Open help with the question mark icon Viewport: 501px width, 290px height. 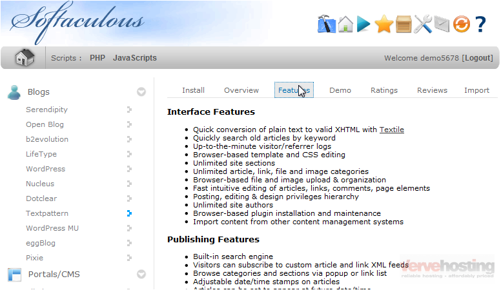480,24
